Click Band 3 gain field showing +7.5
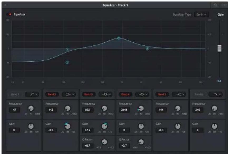This screenshot has height=154, width=228. (x=88, y=130)
